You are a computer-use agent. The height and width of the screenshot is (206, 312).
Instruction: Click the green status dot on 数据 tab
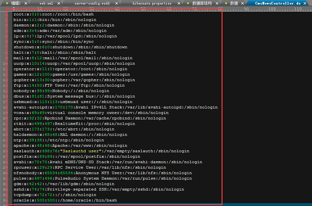[x=226, y=3]
